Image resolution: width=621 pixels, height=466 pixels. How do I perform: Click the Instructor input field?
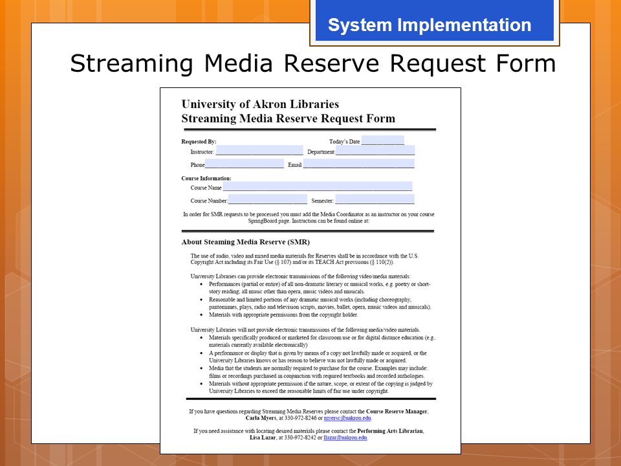(259, 150)
